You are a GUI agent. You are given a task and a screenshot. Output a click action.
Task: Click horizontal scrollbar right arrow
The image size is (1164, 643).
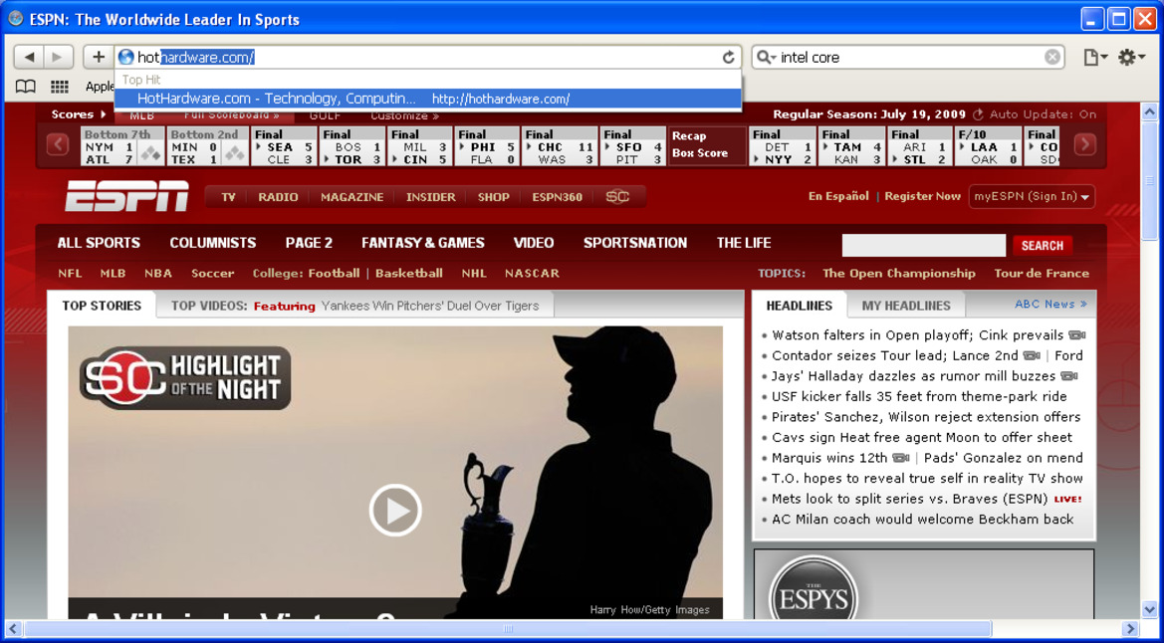tap(1130, 629)
